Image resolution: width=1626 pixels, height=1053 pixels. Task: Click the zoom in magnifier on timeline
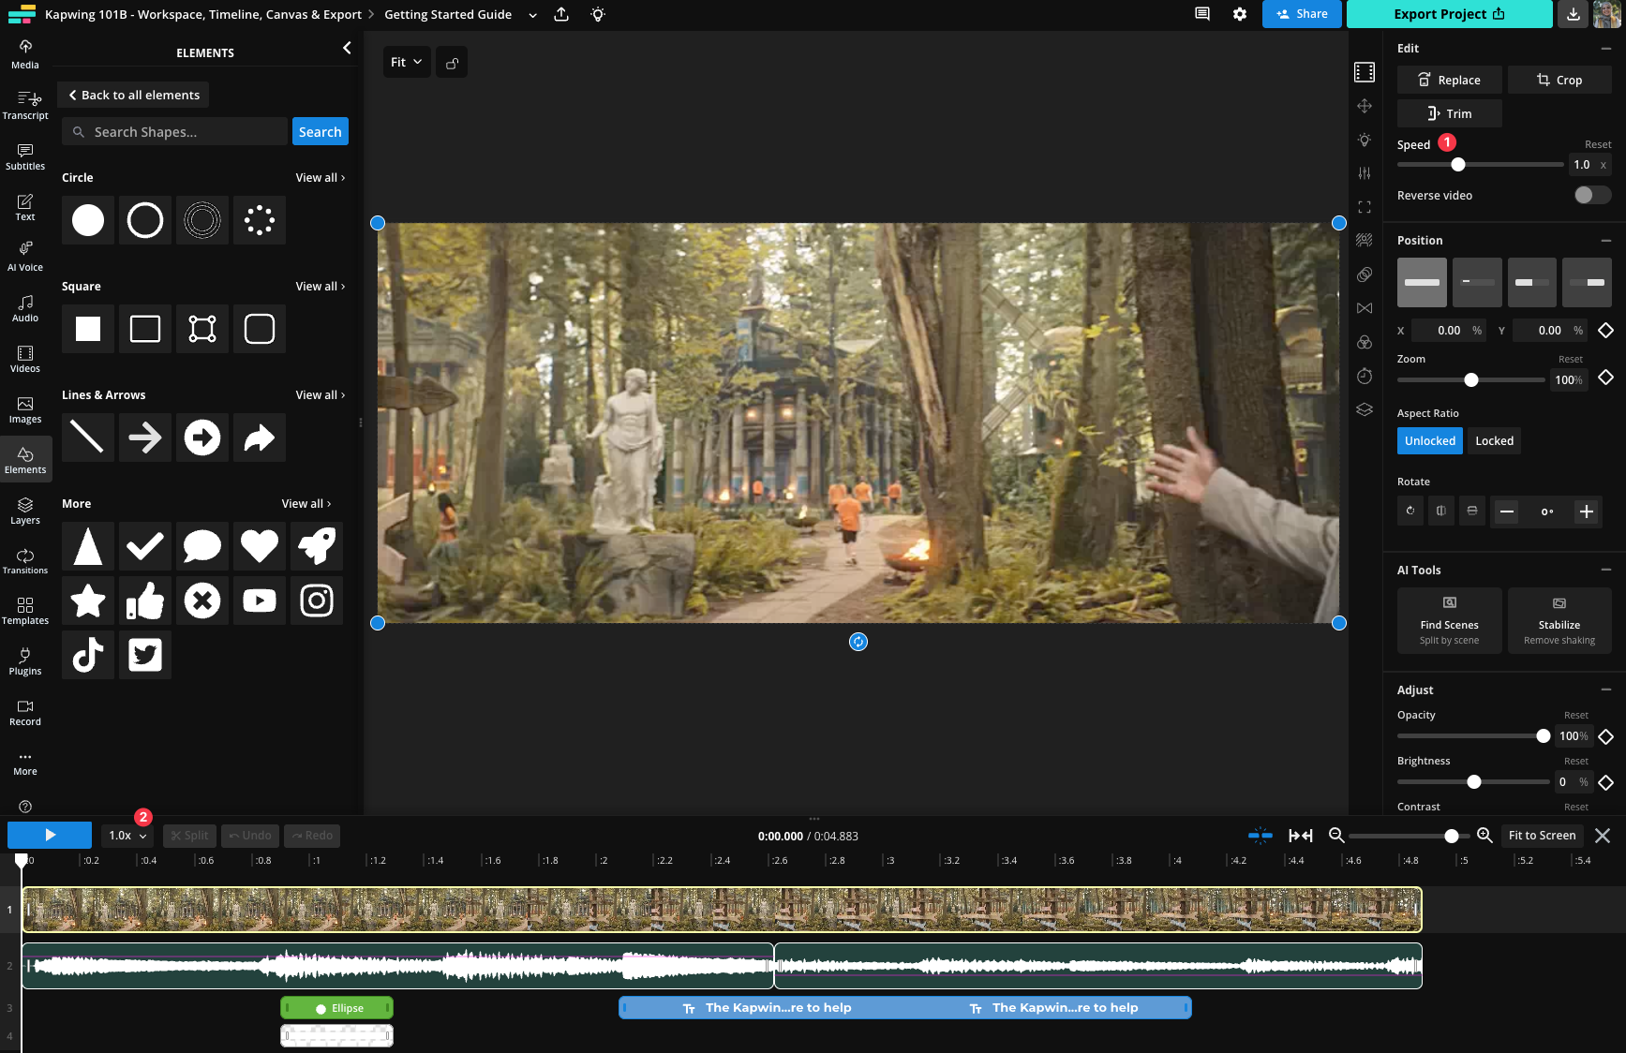point(1484,836)
